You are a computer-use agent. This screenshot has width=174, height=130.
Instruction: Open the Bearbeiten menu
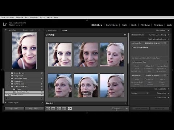pyautogui.click(x=10, y=17)
